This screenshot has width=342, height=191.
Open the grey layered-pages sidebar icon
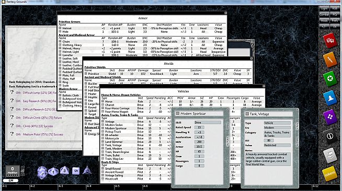pos(330,155)
